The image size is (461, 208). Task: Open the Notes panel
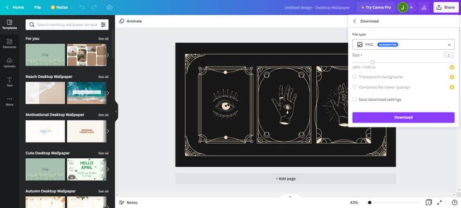[129, 202]
